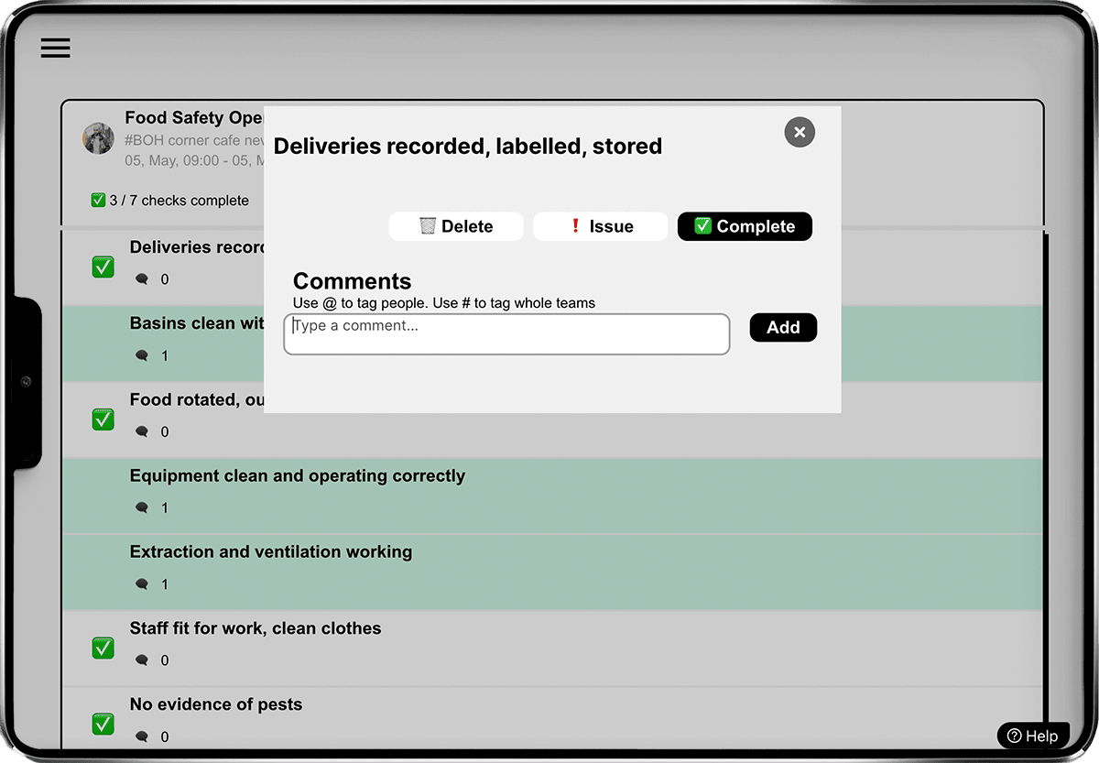Toggle the Food rotated checkbox

(x=103, y=420)
